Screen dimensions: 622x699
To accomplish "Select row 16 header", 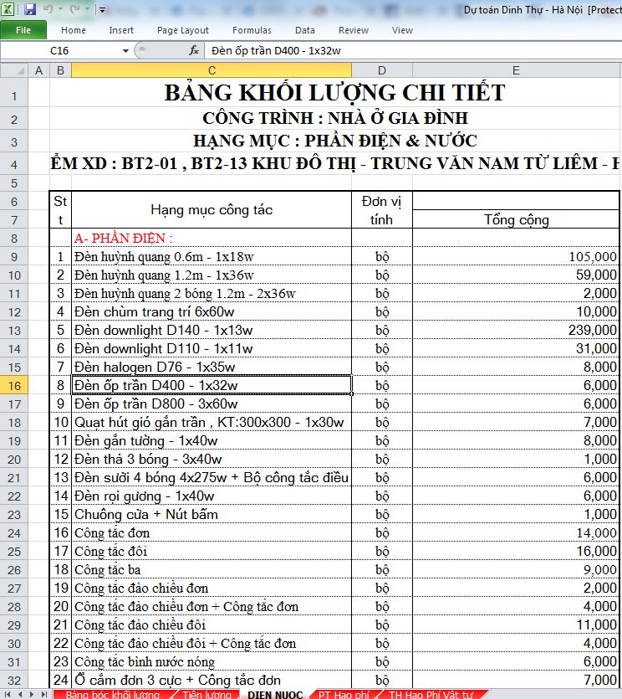I will pos(14,386).
